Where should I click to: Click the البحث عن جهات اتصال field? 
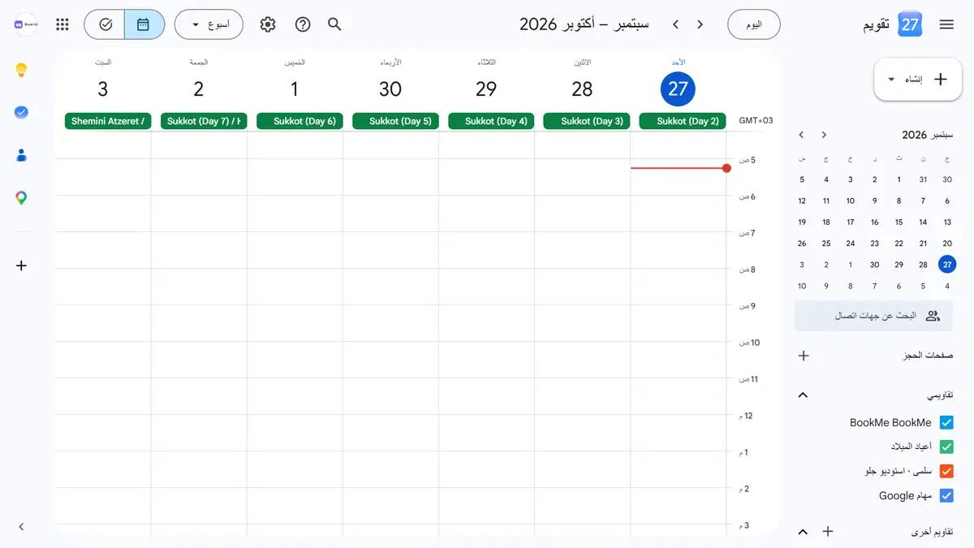[x=873, y=316]
